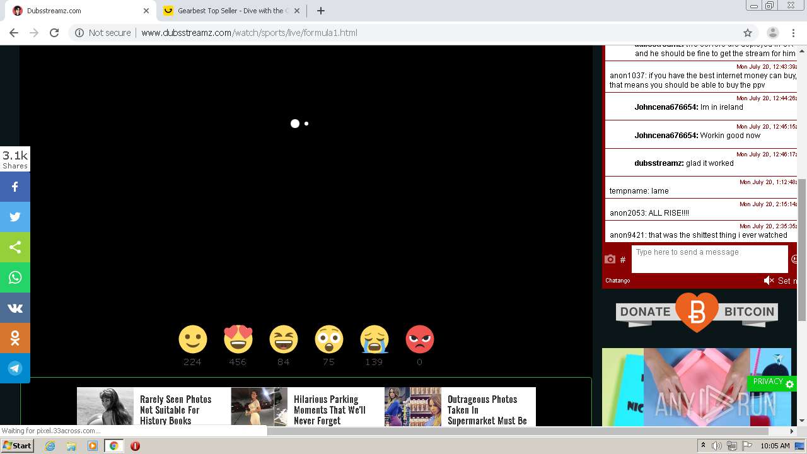Open the Chrome profile avatar

pos(773,33)
